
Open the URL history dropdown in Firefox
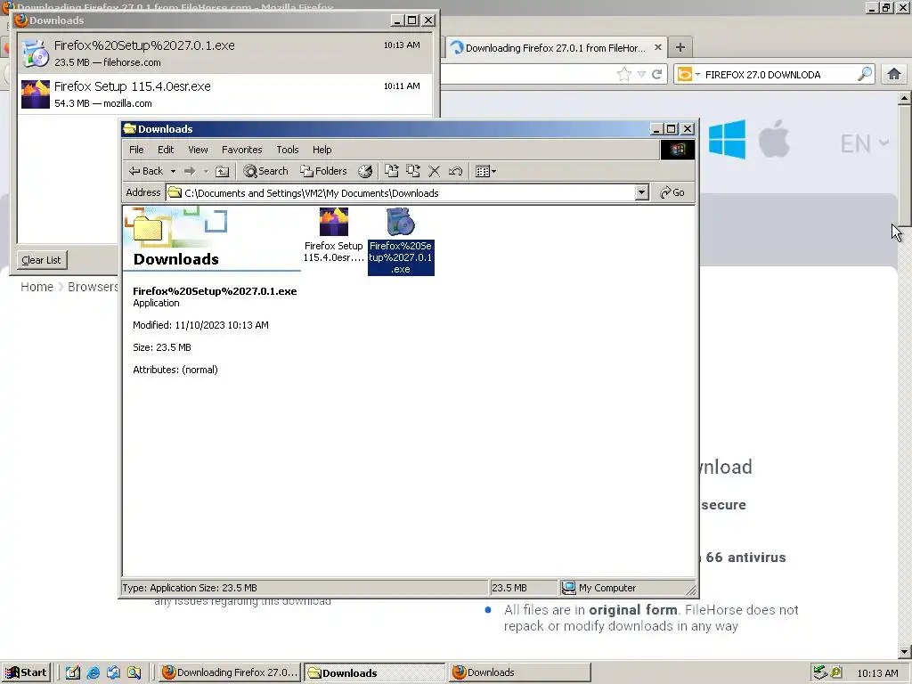[641, 74]
